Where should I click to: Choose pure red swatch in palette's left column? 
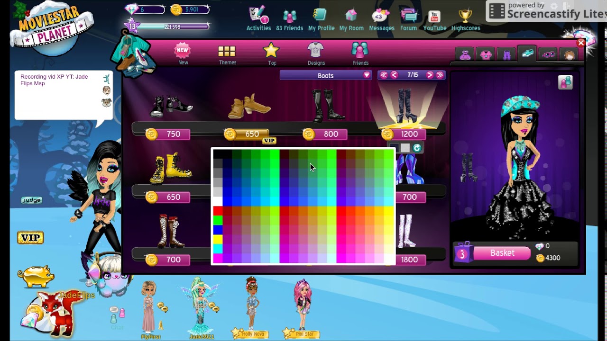click(x=218, y=211)
